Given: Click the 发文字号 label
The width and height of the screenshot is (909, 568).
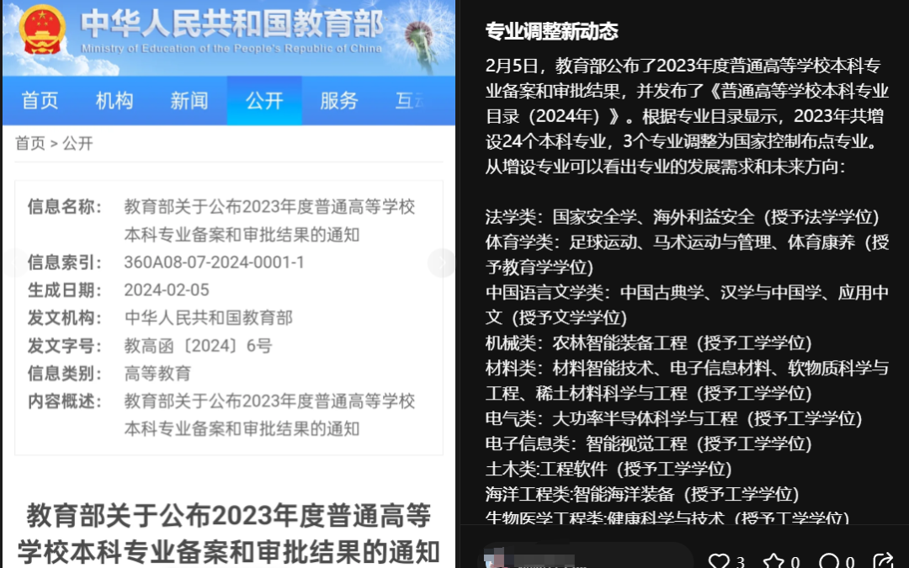Looking at the screenshot, I should click(x=64, y=346).
